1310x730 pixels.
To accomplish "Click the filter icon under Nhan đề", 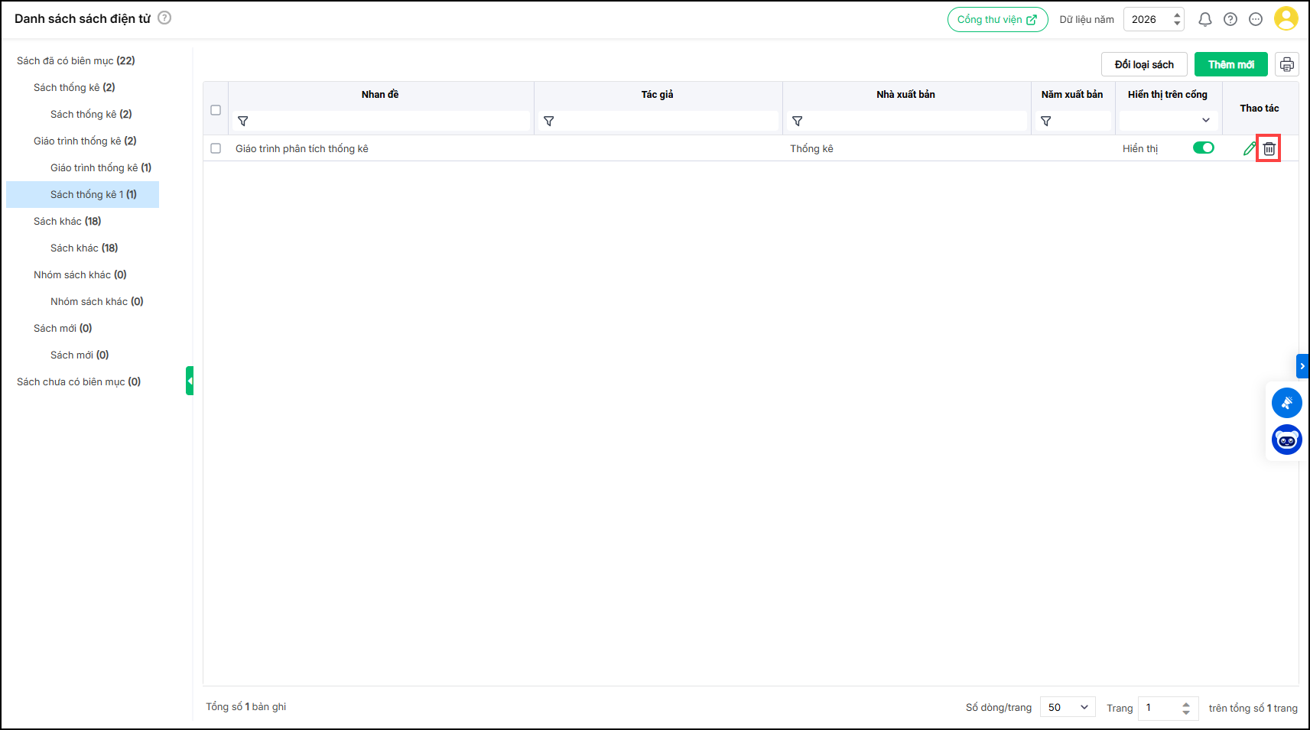I will click(x=243, y=122).
